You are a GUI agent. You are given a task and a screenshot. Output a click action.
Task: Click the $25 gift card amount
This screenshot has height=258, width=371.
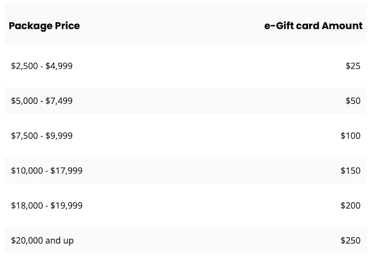tap(353, 66)
